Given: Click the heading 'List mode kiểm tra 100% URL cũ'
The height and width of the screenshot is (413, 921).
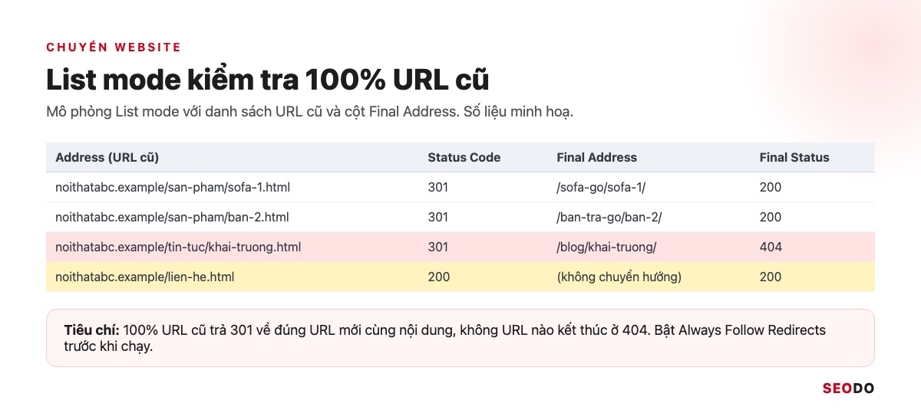Looking at the screenshot, I should coord(267,80).
